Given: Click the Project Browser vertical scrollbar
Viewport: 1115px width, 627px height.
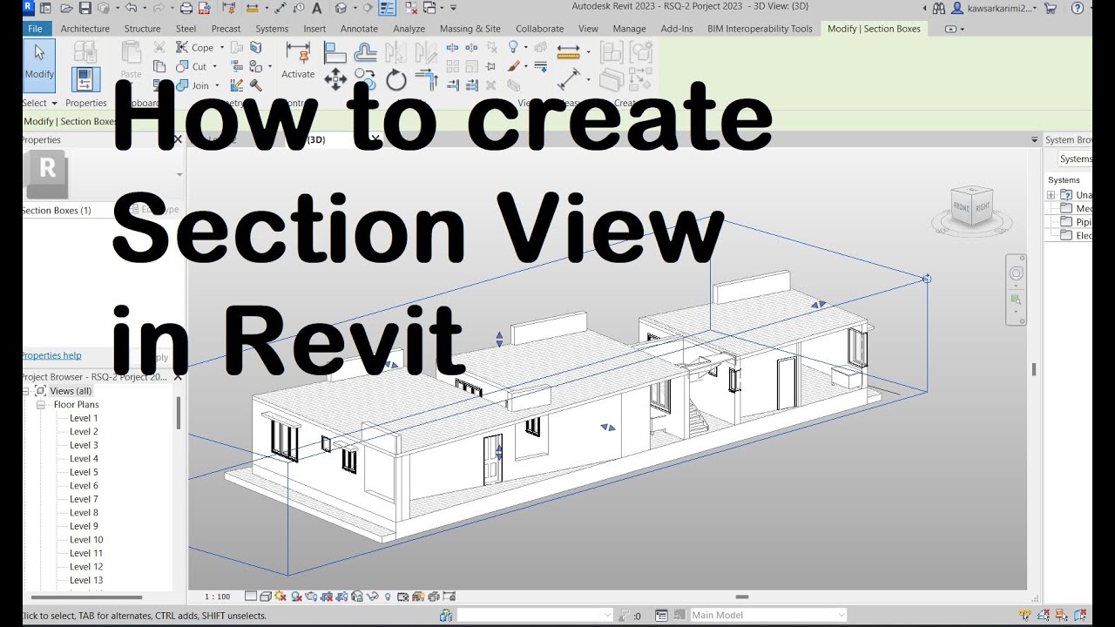Looking at the screenshot, I should coord(179,413).
